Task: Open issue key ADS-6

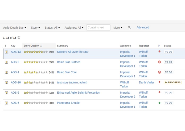Action: pyautogui.click(x=15, y=103)
